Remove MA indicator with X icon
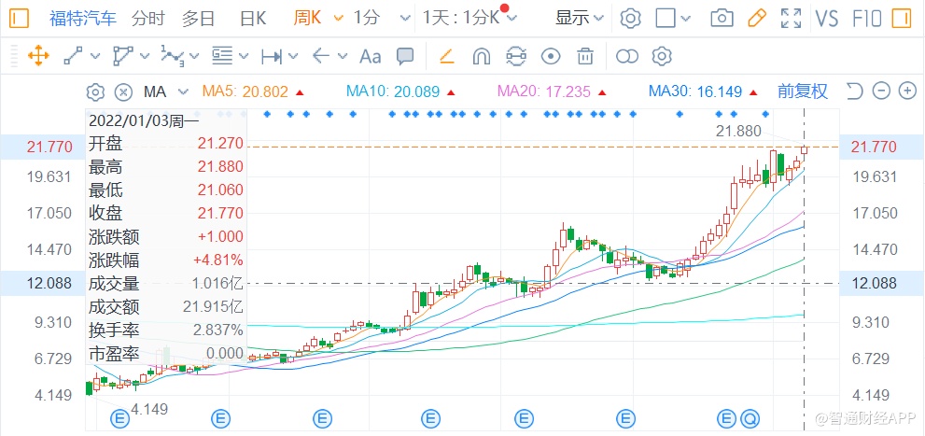The image size is (925, 436). tap(122, 92)
